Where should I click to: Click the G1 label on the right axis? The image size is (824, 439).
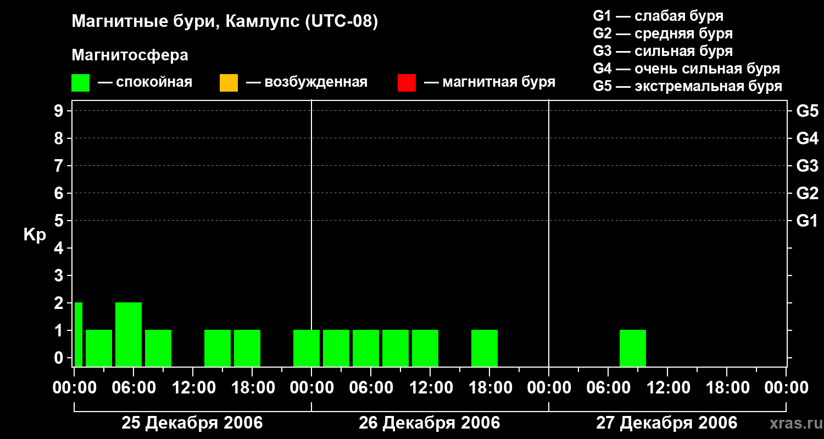tap(807, 221)
